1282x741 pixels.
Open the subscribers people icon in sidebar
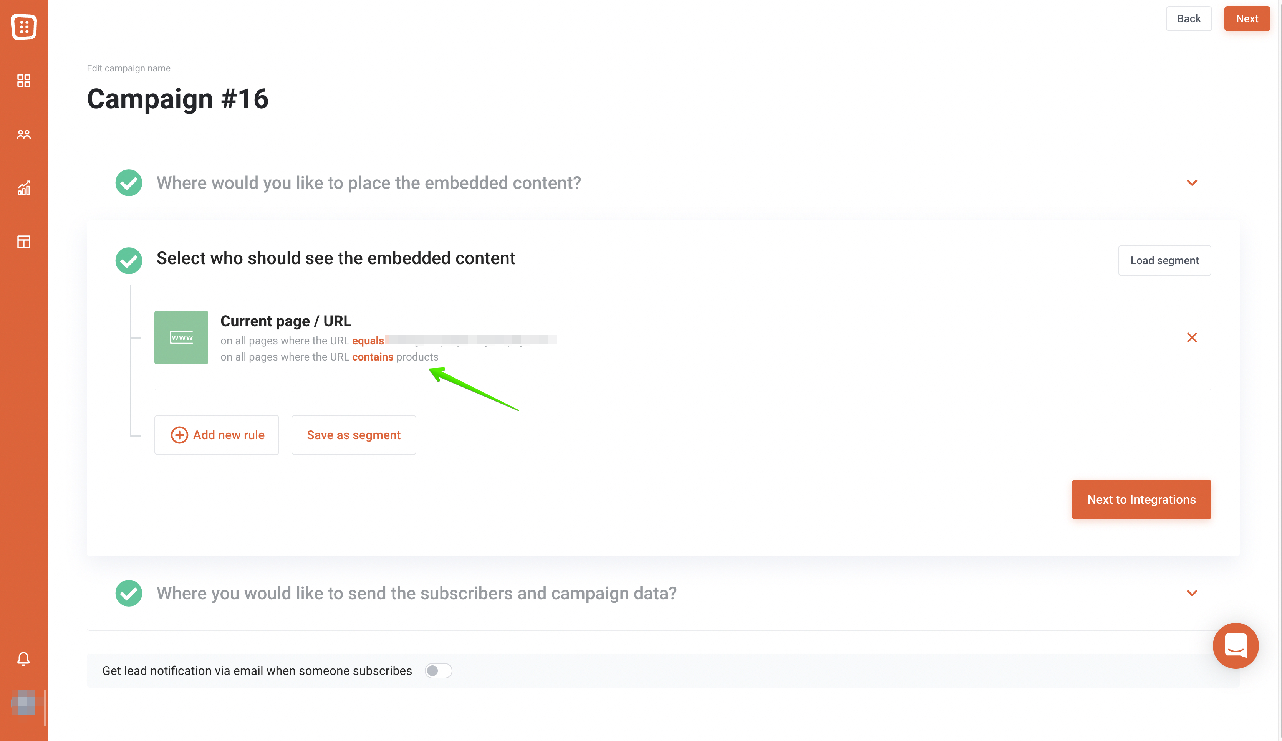[x=23, y=134]
